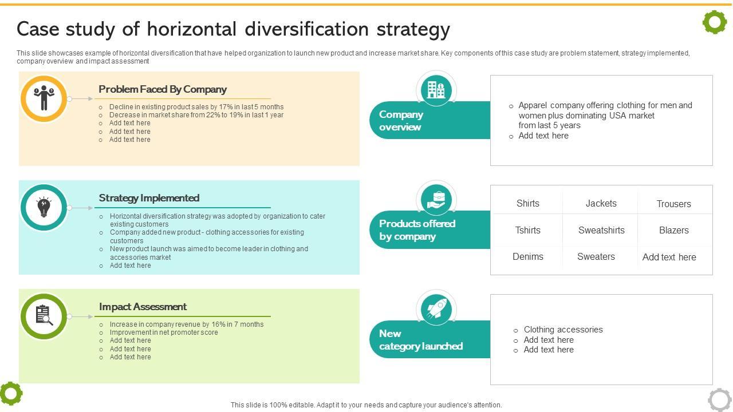Click the 'Denims' table cell
This screenshot has height=412, width=733.
528,256
